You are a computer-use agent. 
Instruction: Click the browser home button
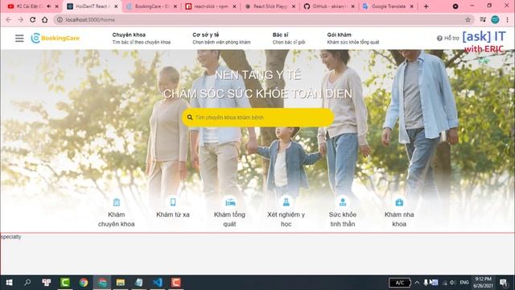pyautogui.click(x=45, y=19)
